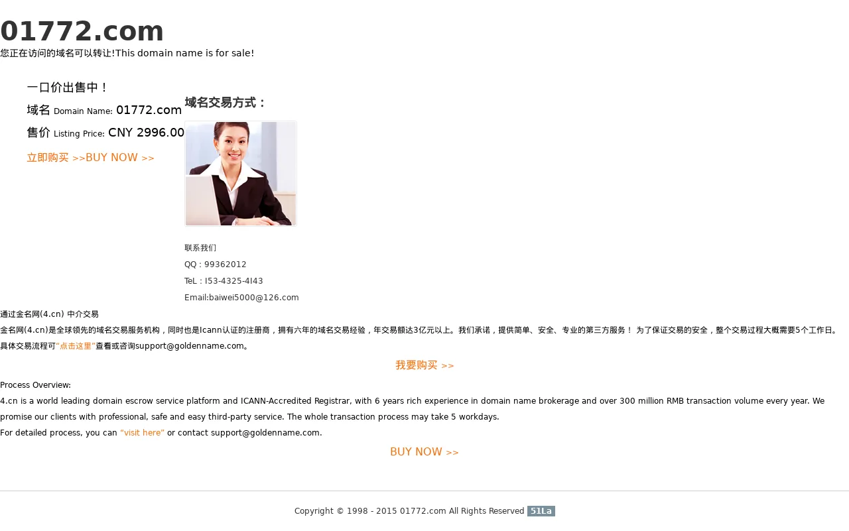The image size is (849, 531).
Task: Open the "点击这里" process link
Action: coord(76,346)
